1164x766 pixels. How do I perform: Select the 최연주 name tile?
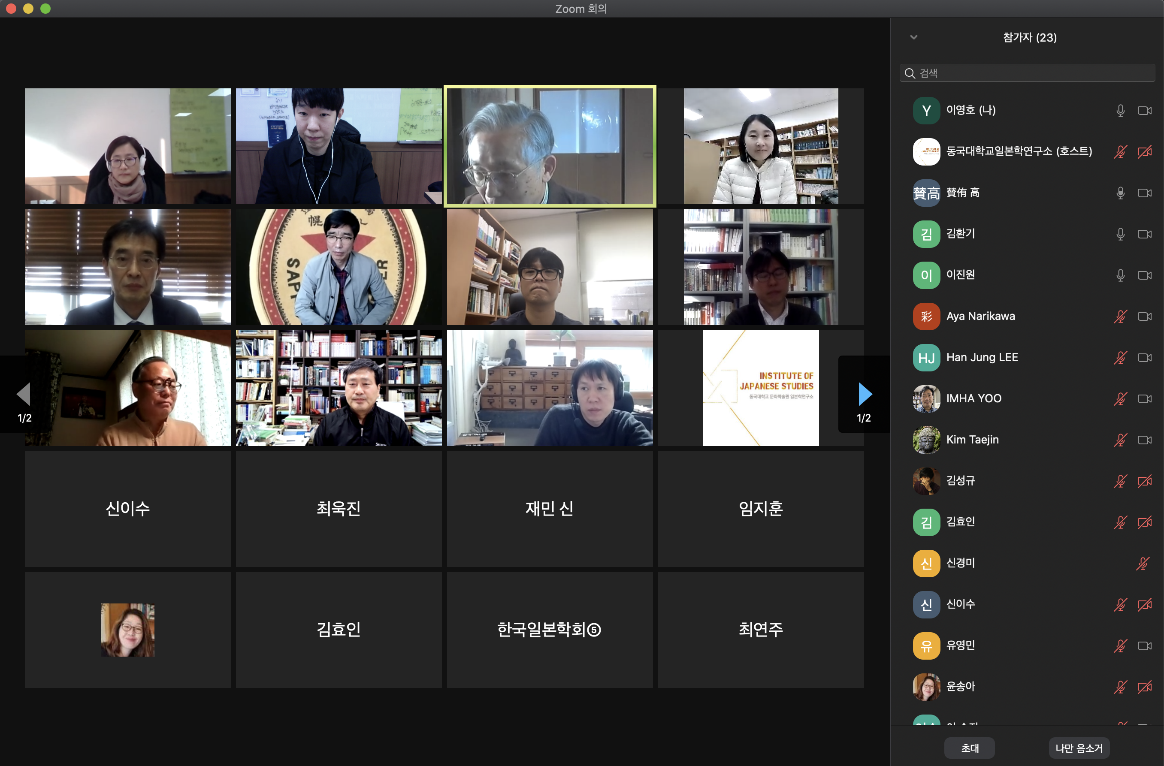coord(761,630)
